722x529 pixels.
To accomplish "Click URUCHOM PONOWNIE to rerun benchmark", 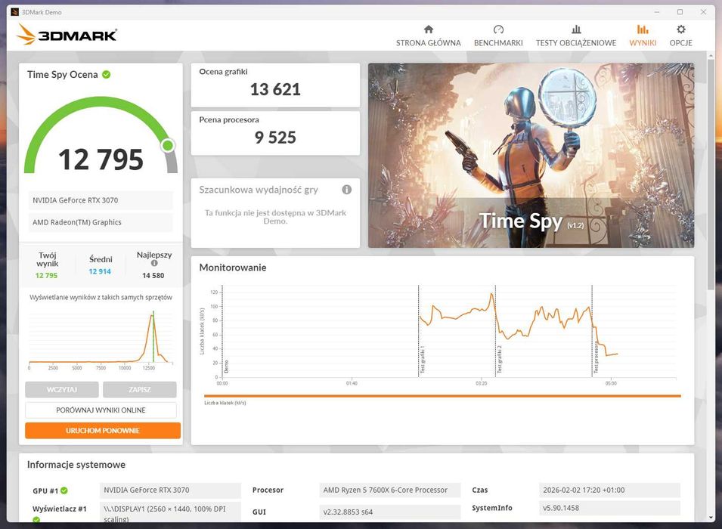I will click(103, 431).
